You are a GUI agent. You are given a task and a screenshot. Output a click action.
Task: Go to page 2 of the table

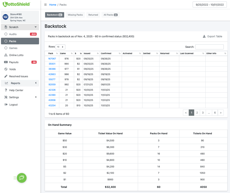197,113
